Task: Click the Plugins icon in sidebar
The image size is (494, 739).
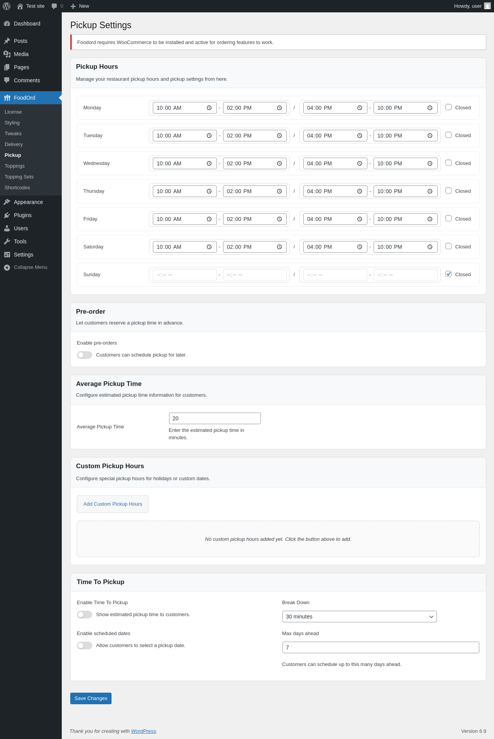Action: click(7, 215)
